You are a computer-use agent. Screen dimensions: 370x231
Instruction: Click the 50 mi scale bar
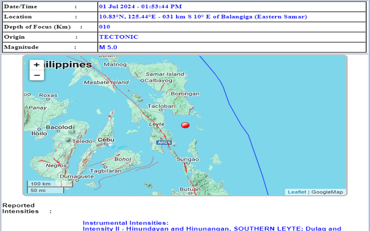[x=45, y=190]
